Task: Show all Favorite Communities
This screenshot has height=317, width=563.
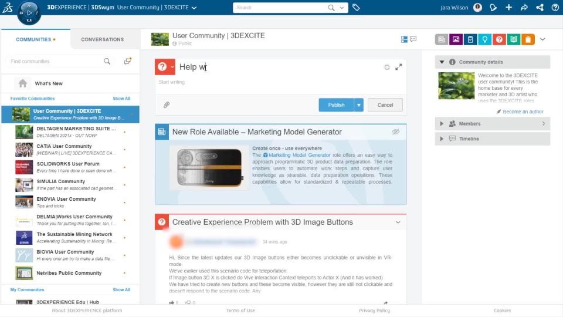Action: pyautogui.click(x=121, y=99)
